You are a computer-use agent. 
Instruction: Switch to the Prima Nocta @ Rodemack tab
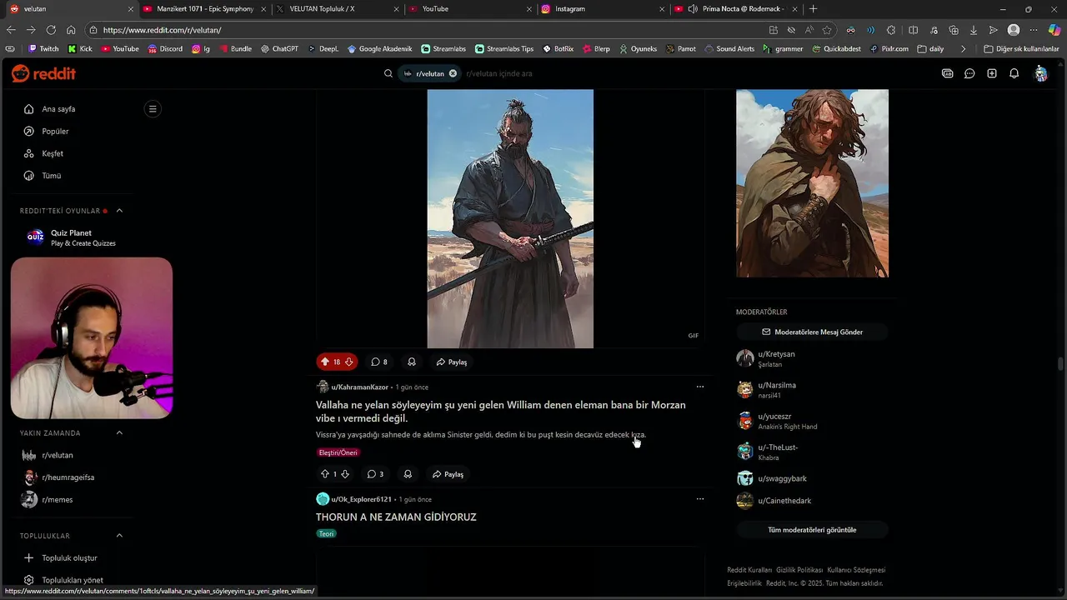click(741, 8)
